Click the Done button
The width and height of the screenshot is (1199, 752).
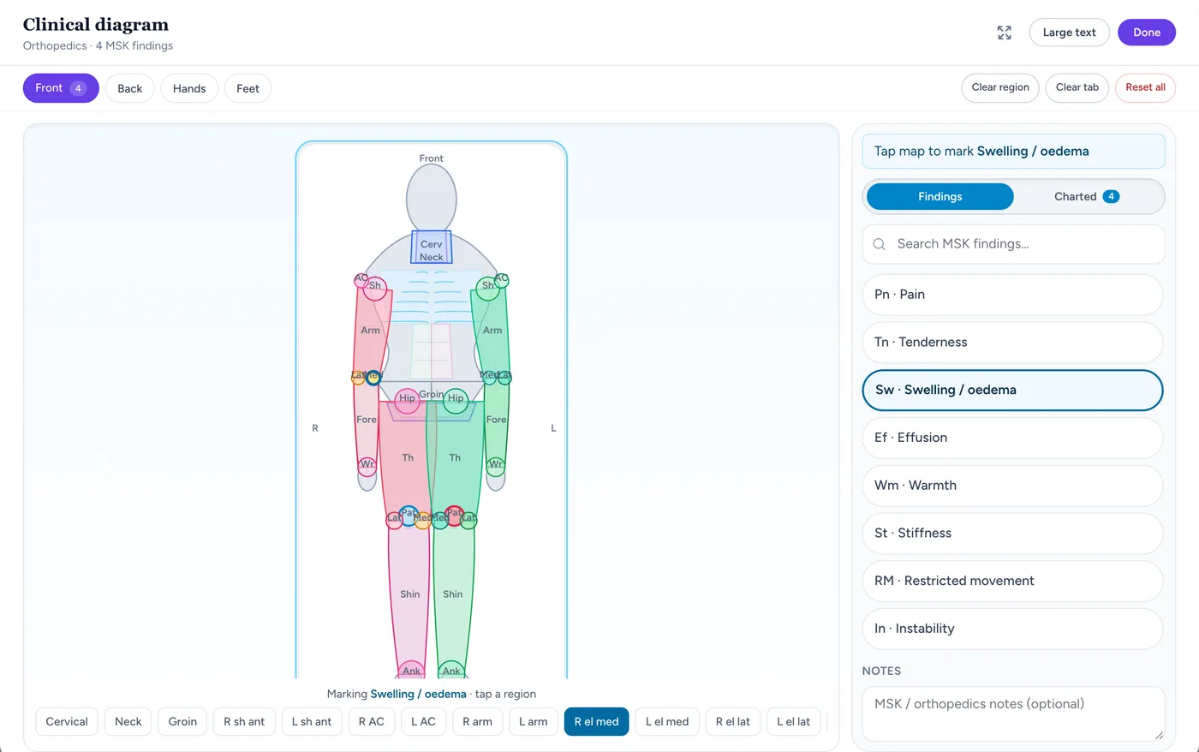point(1147,33)
